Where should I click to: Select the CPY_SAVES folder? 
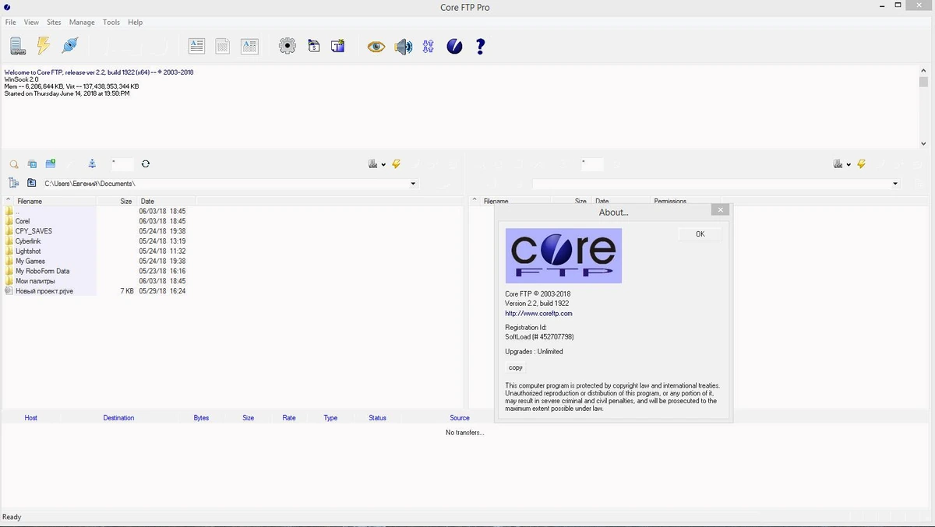pyautogui.click(x=34, y=231)
